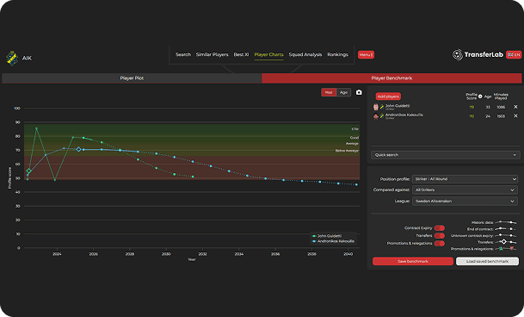Click the Unknown contract expiry line sample
This screenshot has height=317, width=524.
pyautogui.click(x=505, y=235)
